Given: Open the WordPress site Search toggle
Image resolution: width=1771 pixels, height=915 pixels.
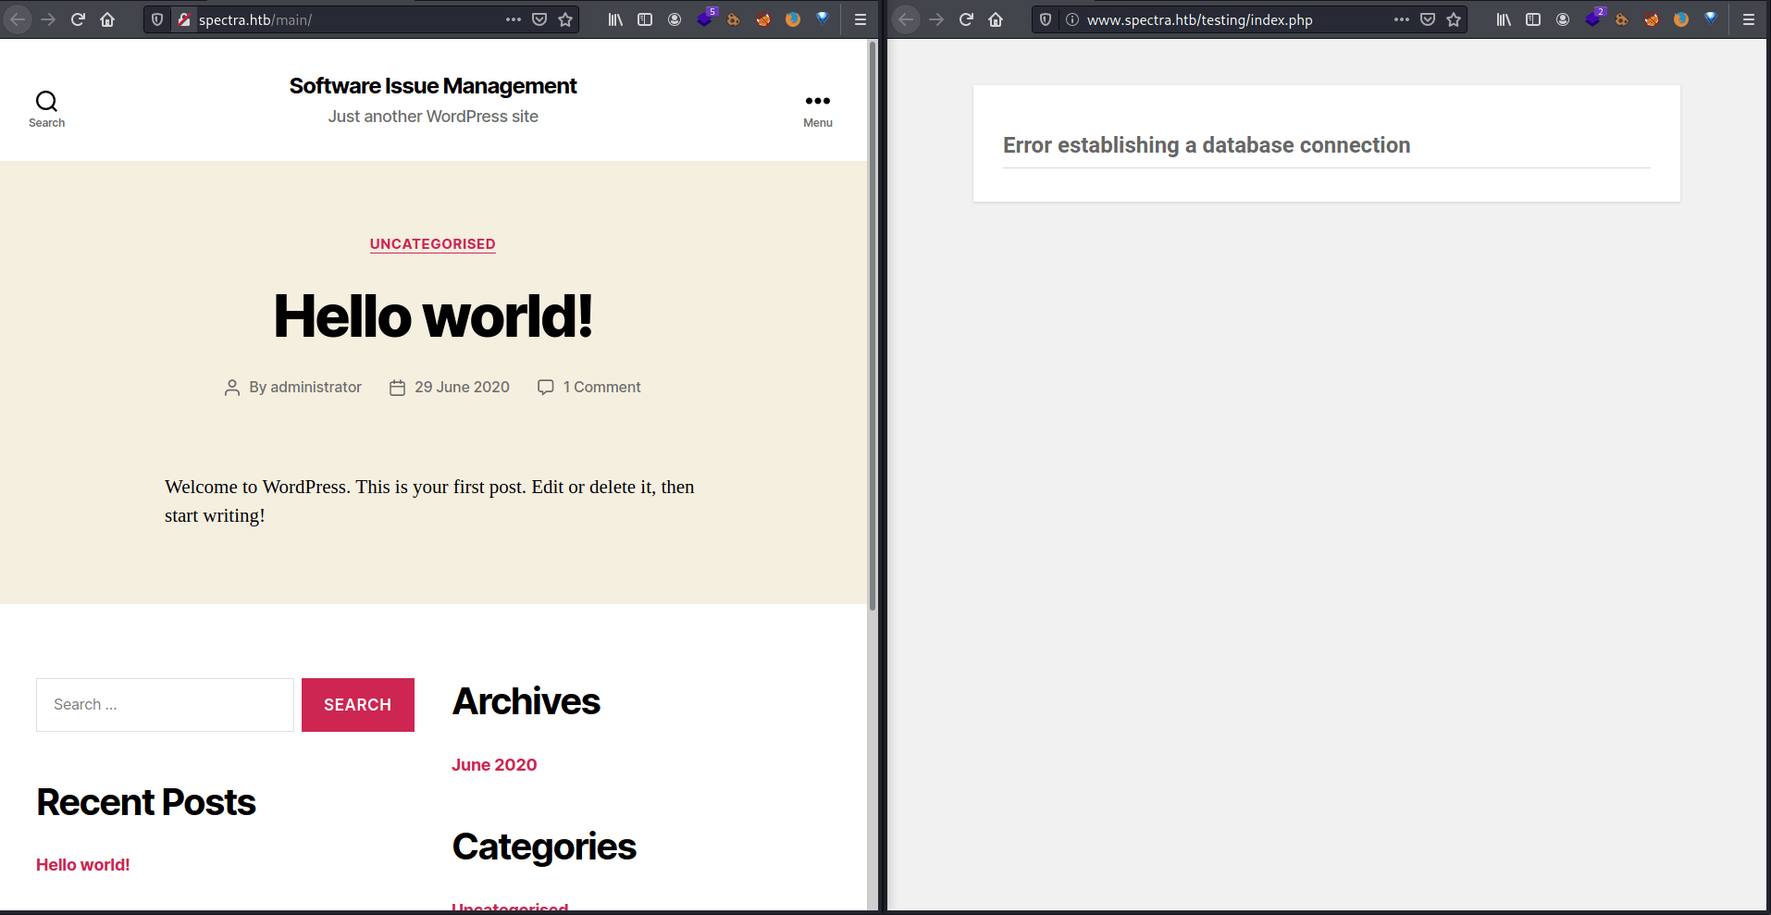Looking at the screenshot, I should 46,109.
